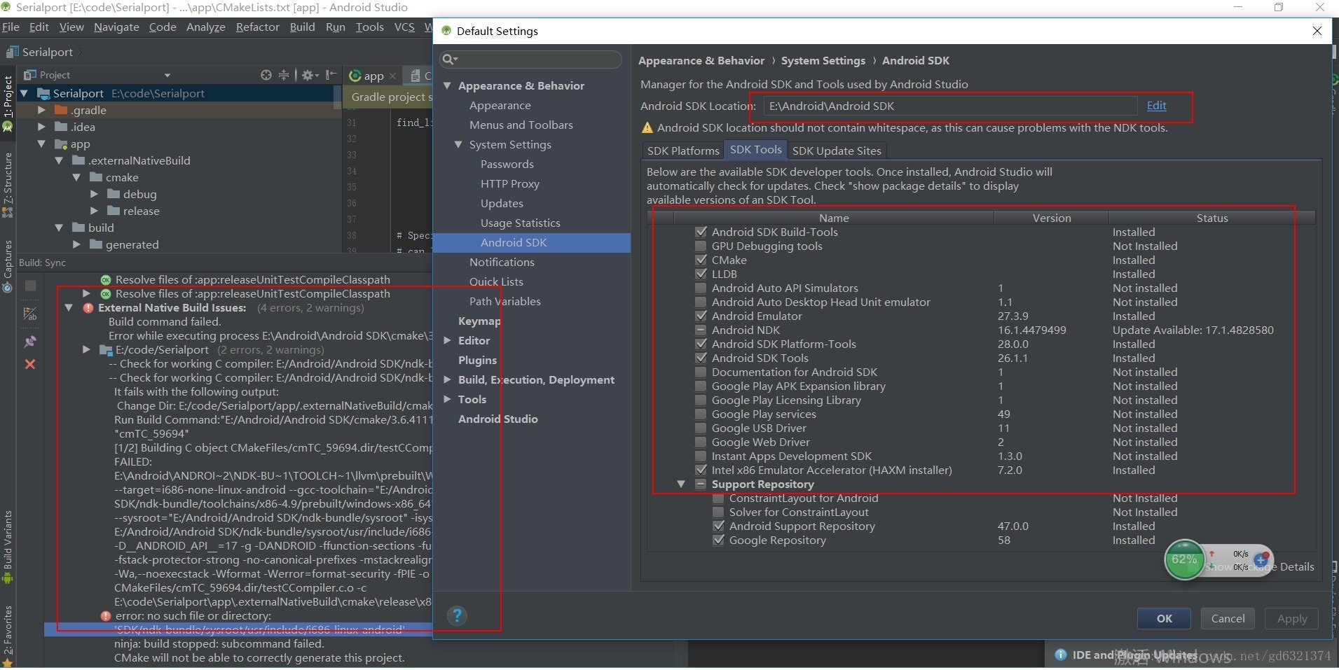Open the Captures side tool window
Viewport: 1339px width, 670px height.
point(8,266)
